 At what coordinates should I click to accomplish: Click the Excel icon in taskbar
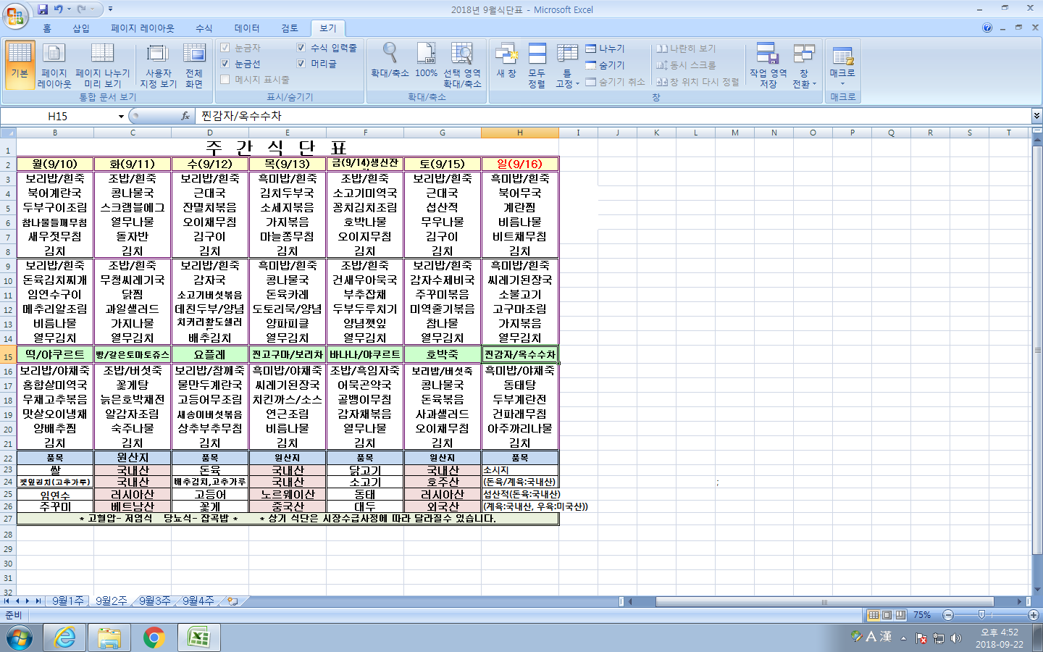(198, 638)
